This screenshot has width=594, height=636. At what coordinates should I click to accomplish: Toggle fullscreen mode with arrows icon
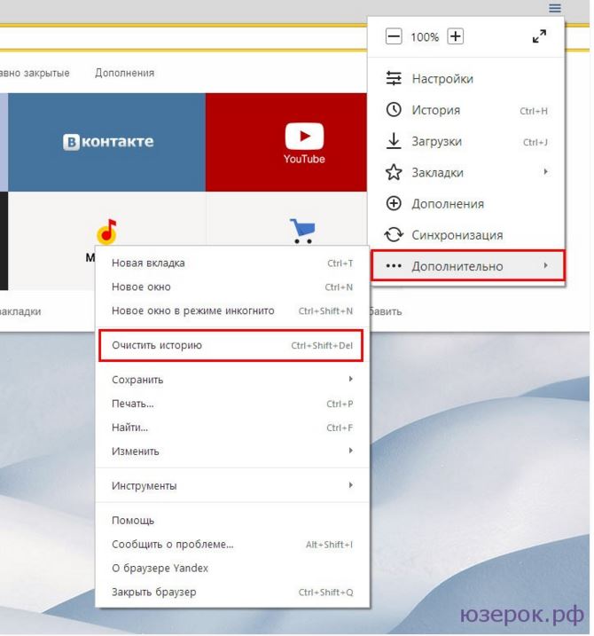tap(539, 37)
